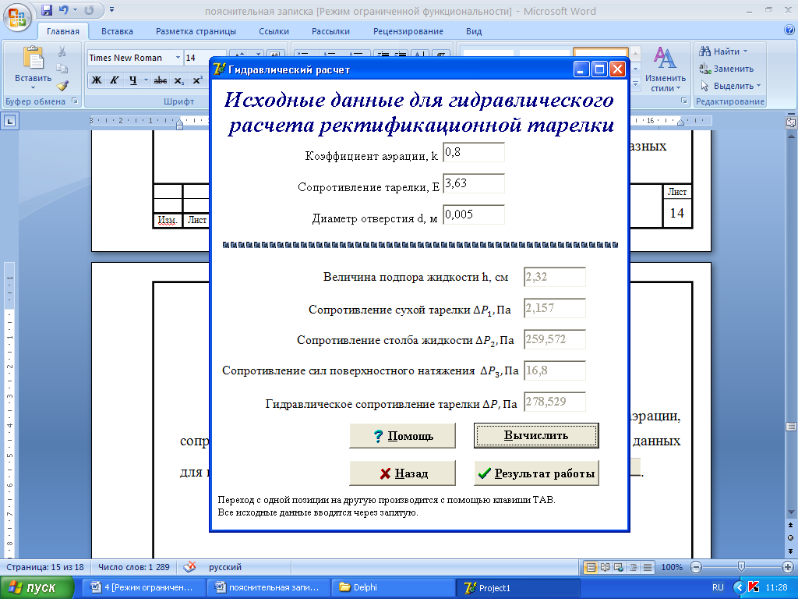Click Replace in Editing group

pos(726,69)
